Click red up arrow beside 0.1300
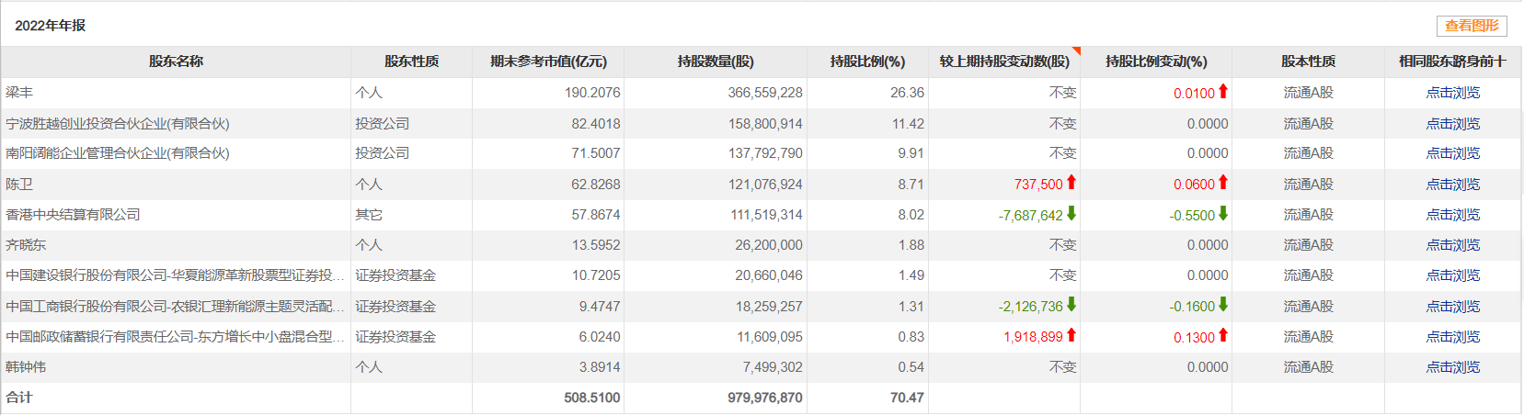1524x415 pixels. pyautogui.click(x=1223, y=336)
